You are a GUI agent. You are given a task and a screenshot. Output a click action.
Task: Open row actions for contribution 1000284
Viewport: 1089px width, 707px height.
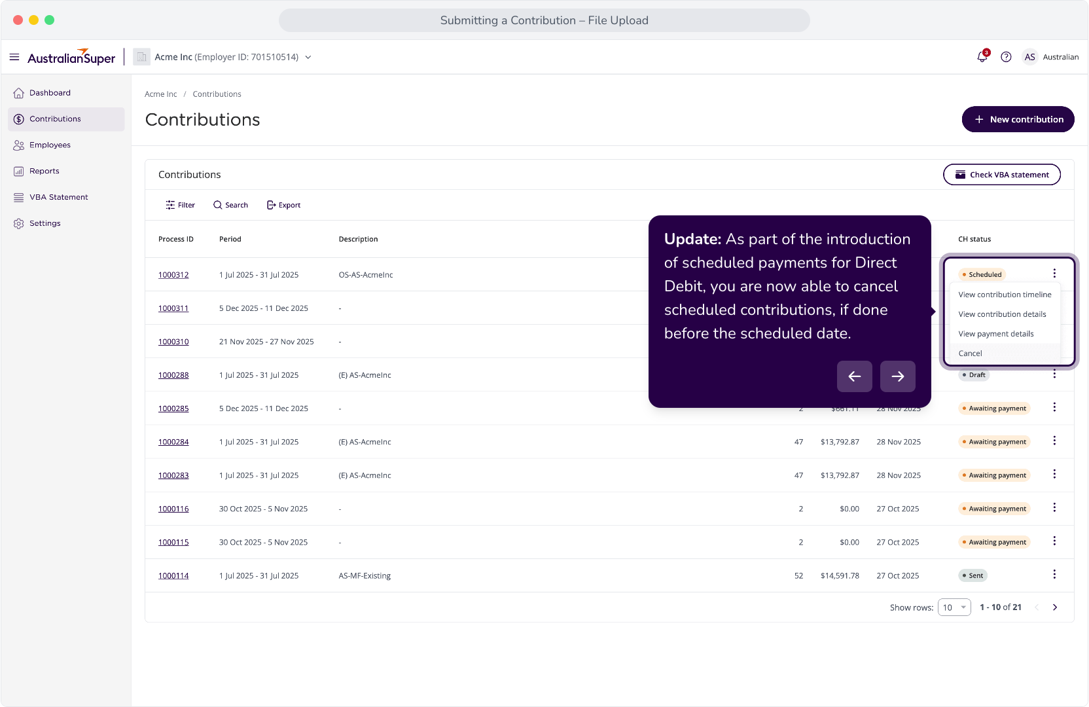click(x=1054, y=441)
